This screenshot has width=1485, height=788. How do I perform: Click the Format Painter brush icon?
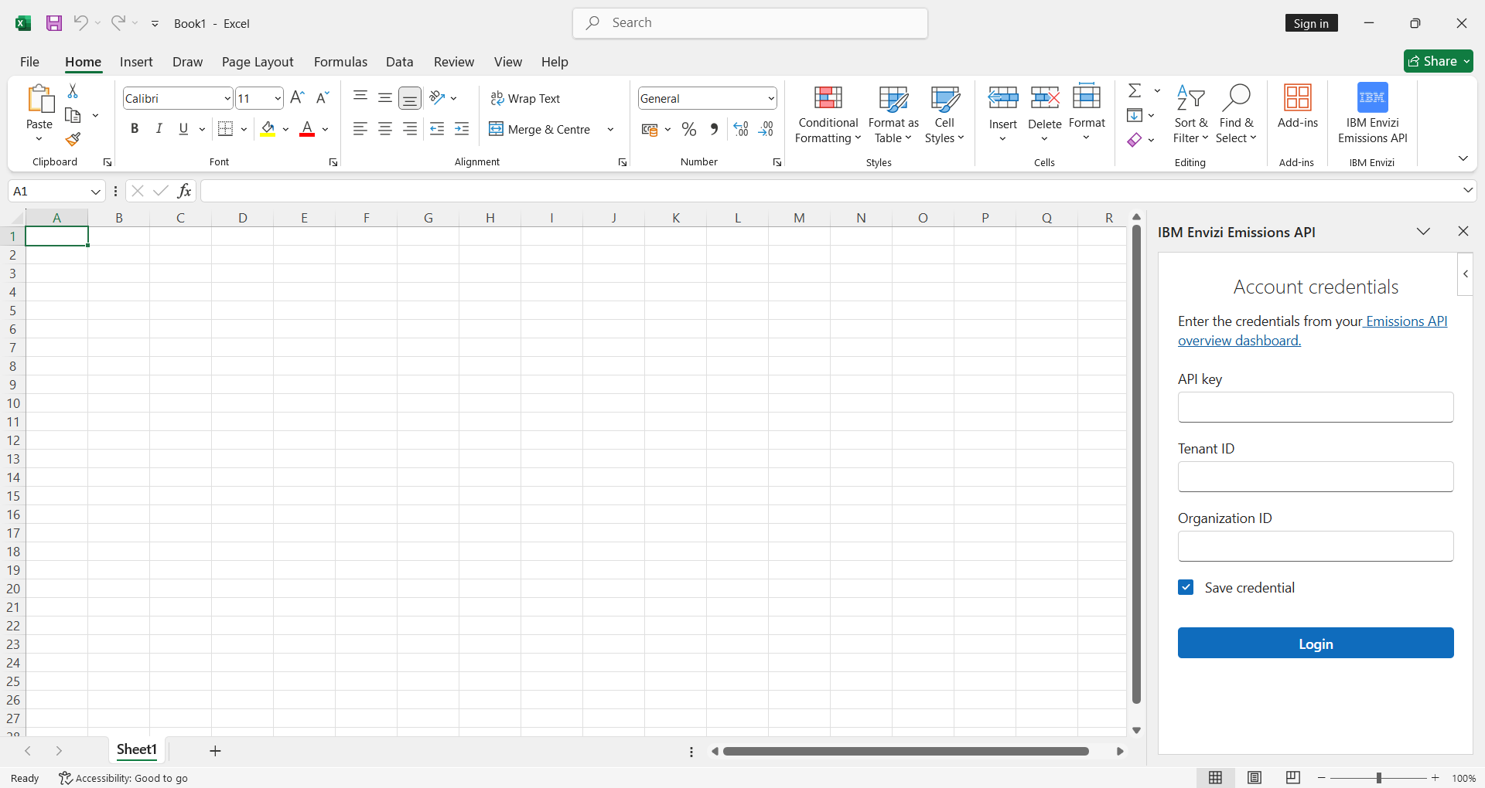(73, 139)
